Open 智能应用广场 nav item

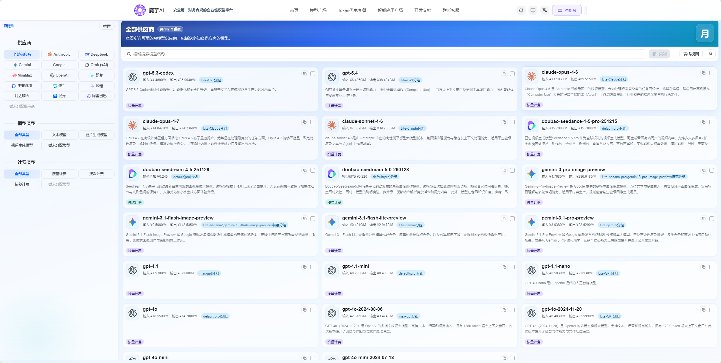(390, 10)
